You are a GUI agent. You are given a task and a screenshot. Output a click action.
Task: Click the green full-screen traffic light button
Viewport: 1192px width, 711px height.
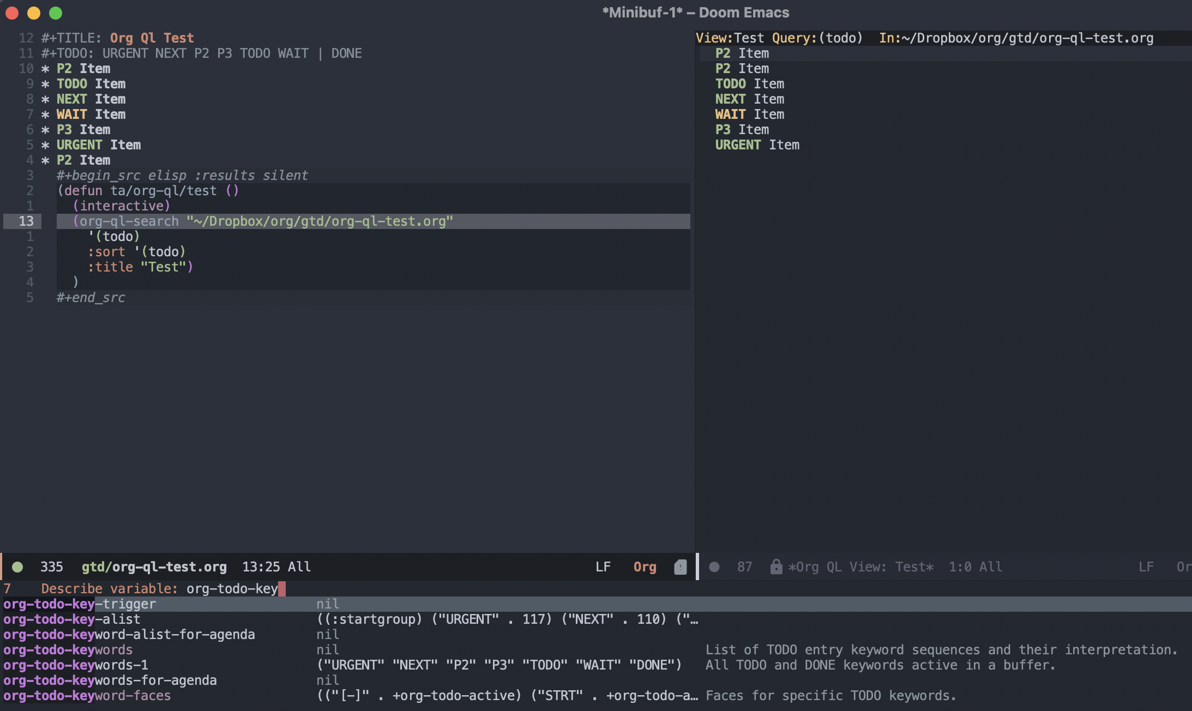[56, 13]
